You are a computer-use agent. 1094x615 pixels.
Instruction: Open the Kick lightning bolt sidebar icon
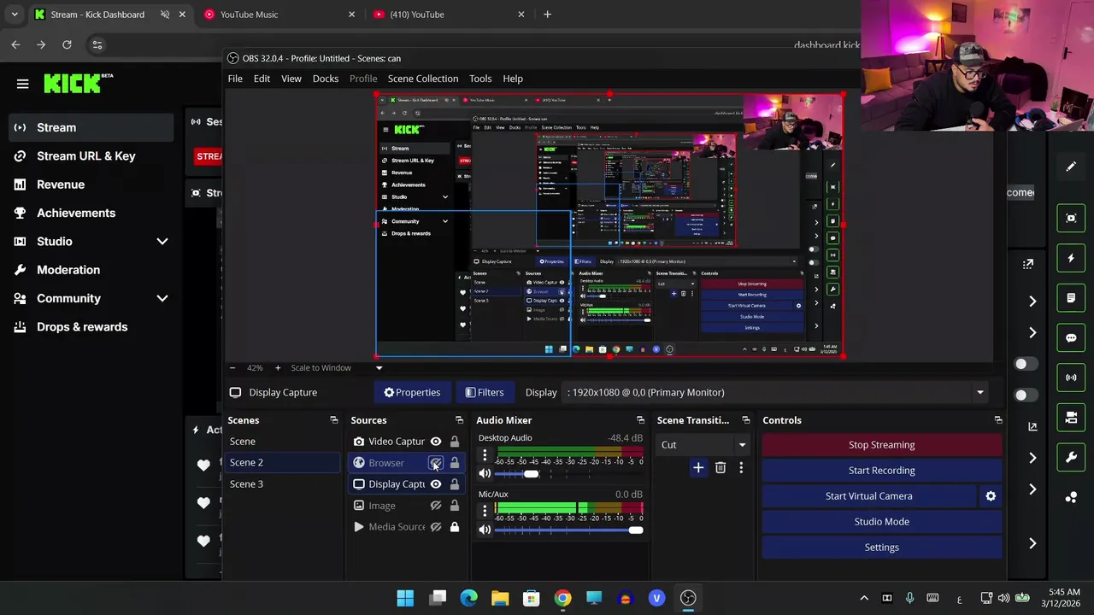pos(1071,258)
